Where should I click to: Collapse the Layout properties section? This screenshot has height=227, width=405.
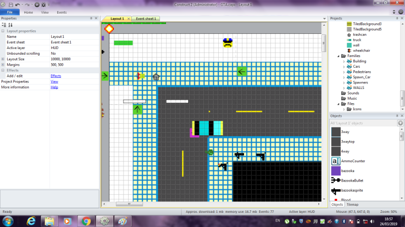[3, 31]
